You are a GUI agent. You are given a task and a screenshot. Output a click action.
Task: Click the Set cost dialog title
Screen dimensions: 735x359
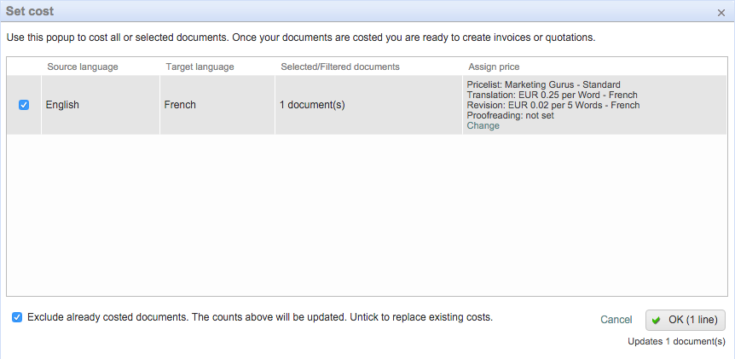32,11
